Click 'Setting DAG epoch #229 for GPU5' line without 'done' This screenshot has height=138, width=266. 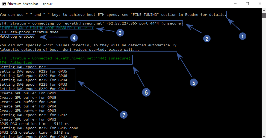(x=34, y=71)
